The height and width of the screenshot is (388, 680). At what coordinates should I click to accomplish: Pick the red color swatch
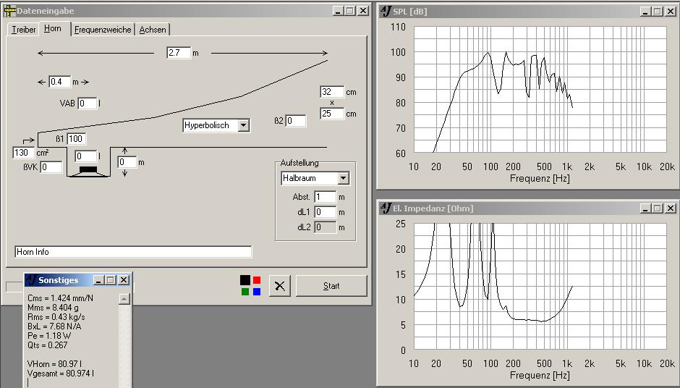[x=257, y=279]
